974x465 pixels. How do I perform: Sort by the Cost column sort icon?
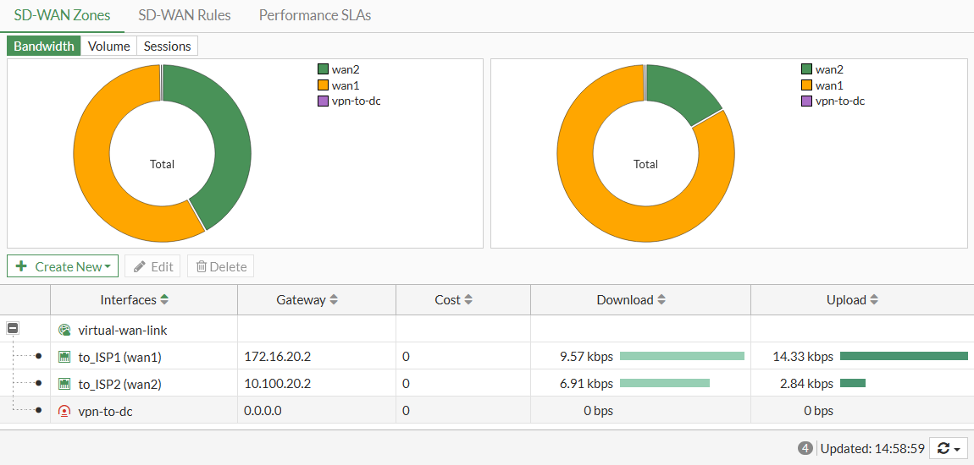click(468, 300)
